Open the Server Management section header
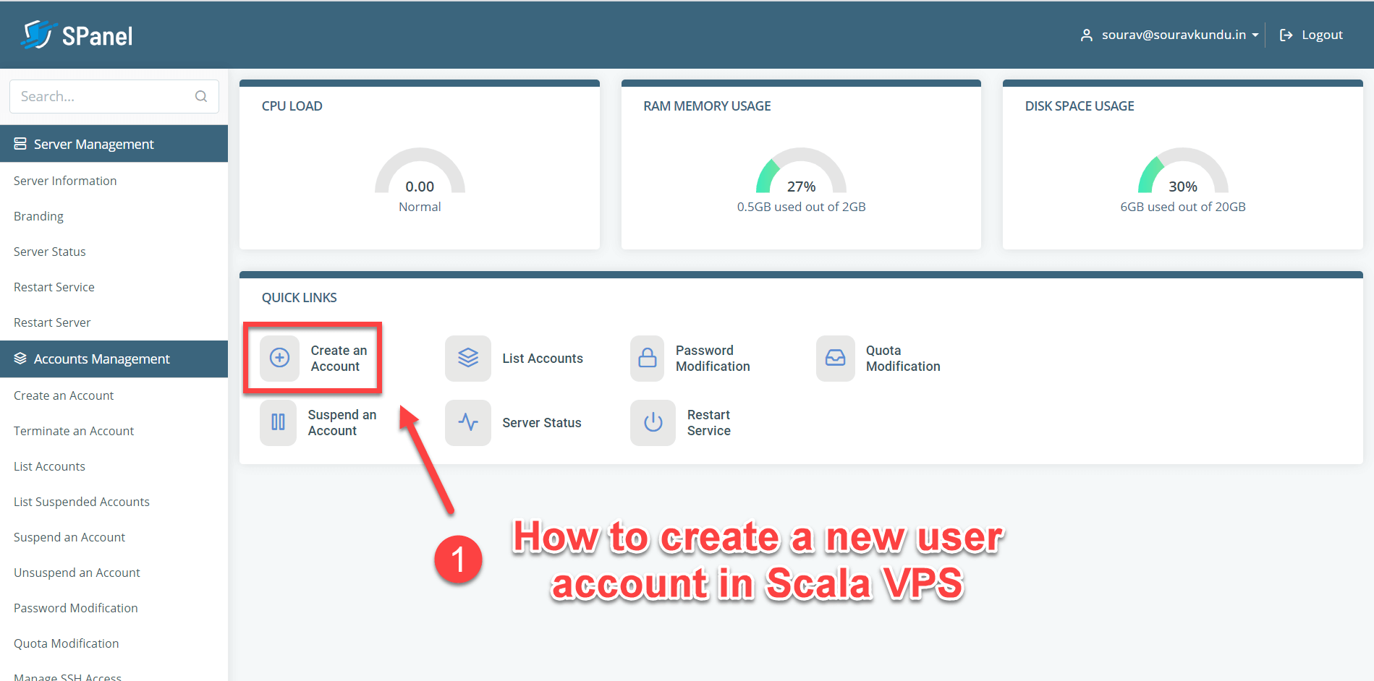This screenshot has width=1374, height=681. point(114,144)
